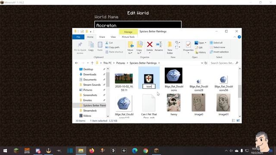Create a New folder

pyautogui.click(x=170, y=48)
